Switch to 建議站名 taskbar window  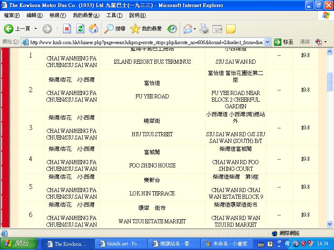174,244
